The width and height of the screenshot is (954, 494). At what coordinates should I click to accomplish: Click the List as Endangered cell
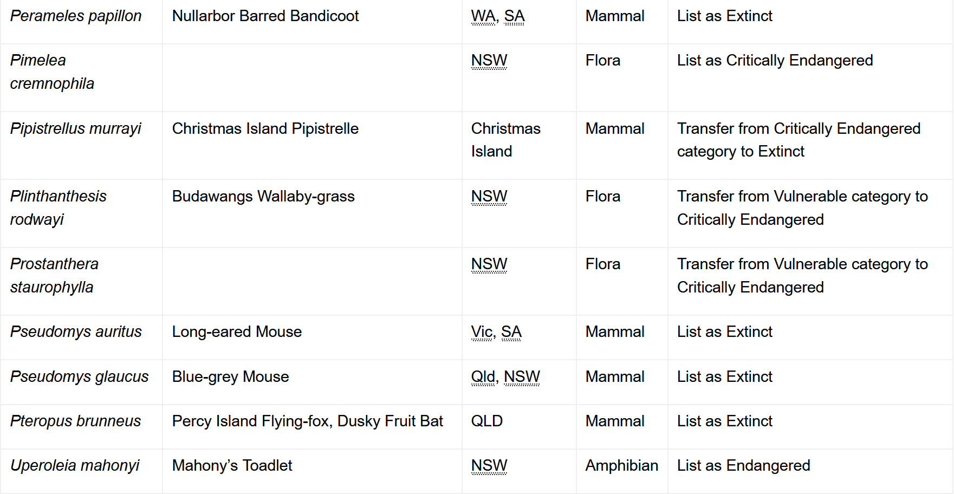click(743, 466)
